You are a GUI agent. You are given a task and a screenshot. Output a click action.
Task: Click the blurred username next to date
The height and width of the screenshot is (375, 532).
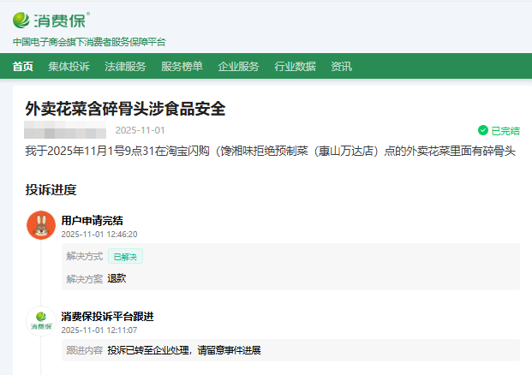[64, 131]
